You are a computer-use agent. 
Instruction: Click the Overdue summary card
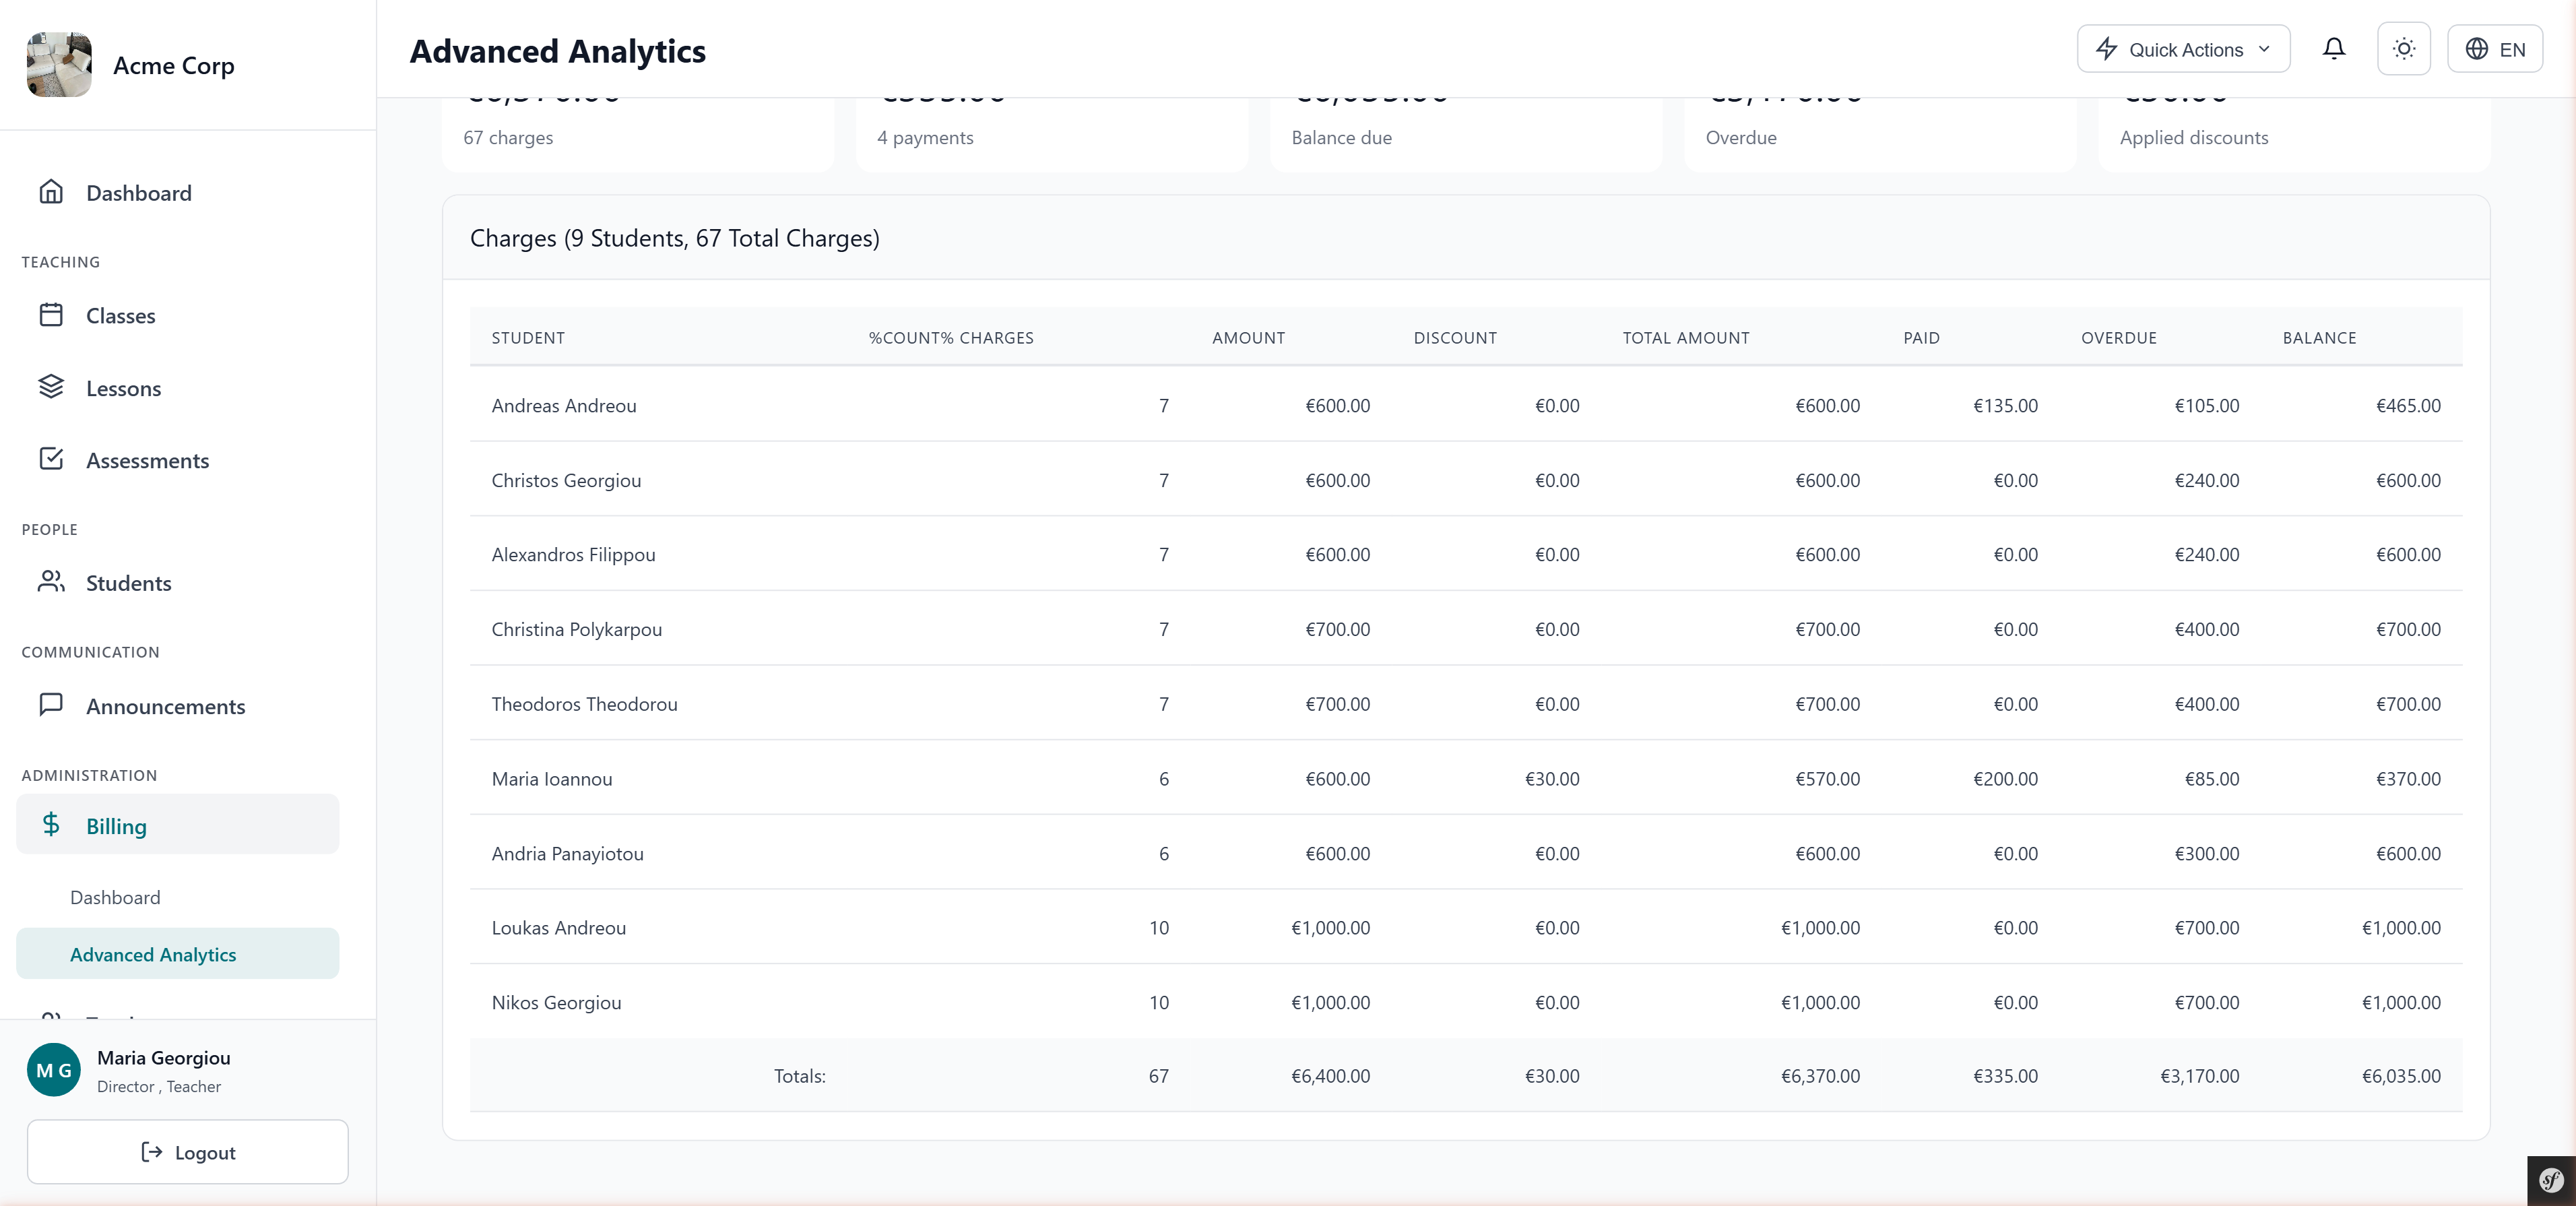1880,135
